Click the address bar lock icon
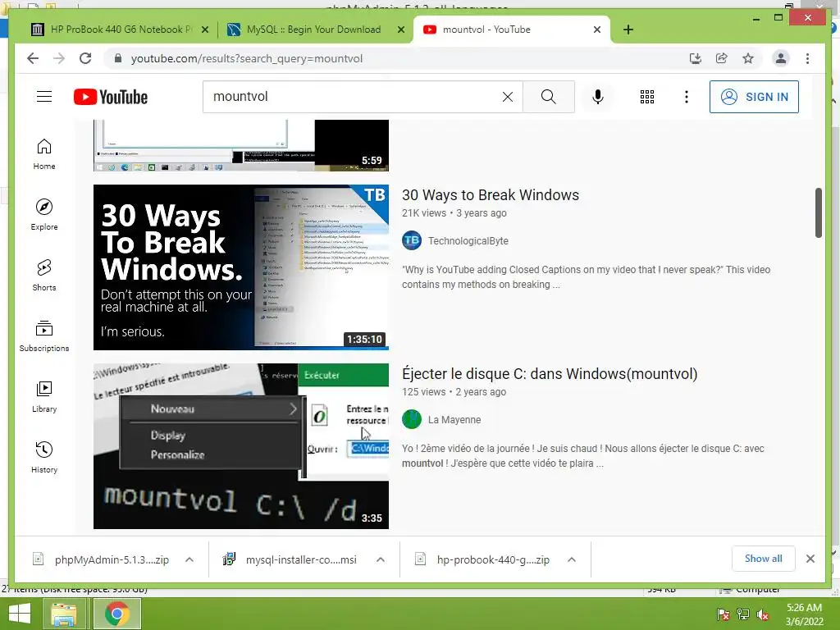 tap(118, 58)
